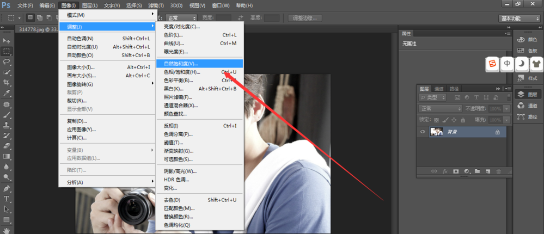Image resolution: width=544 pixels, height=234 pixels.
Task: Create new fill or adjustment layer
Action: tap(467, 171)
